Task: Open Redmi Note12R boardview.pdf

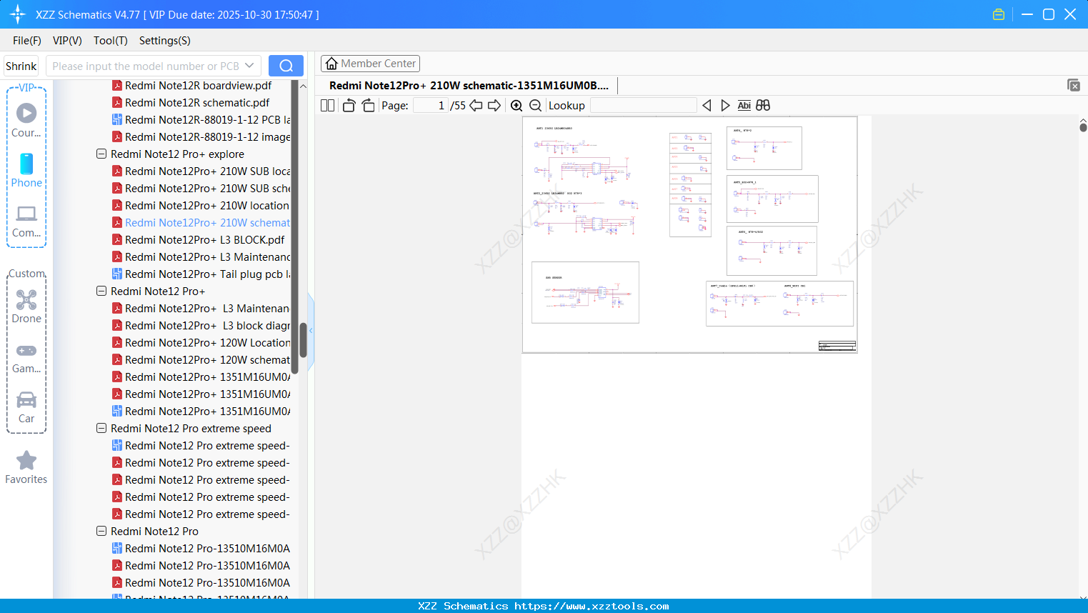Action: 199,86
